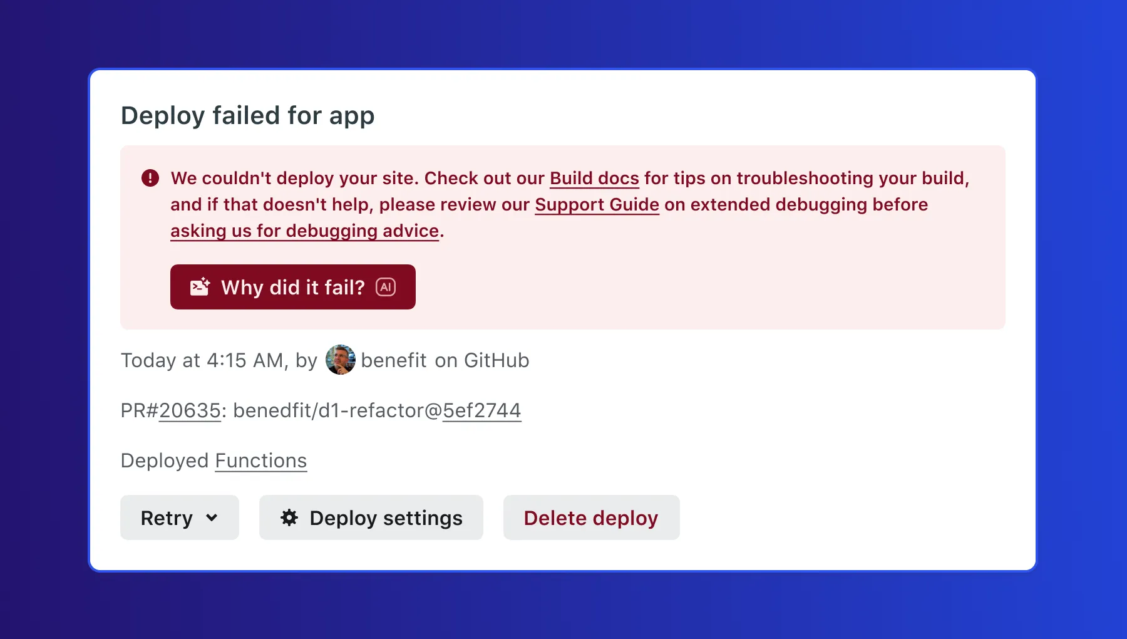Click the Deploy failed for app heading
Viewport: 1127px width, 639px height.
[x=247, y=115]
